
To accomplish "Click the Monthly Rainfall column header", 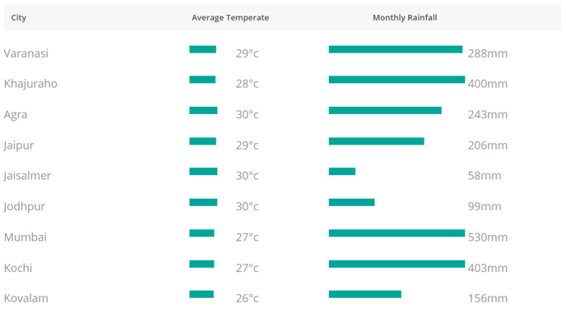I will click(x=405, y=17).
